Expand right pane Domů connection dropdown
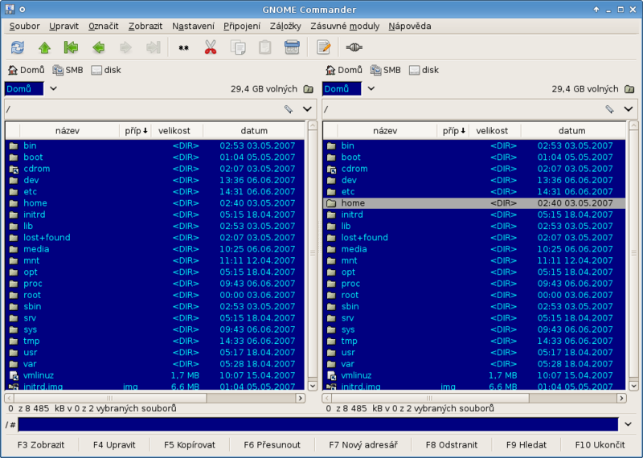The height and width of the screenshot is (458, 643). [371, 88]
